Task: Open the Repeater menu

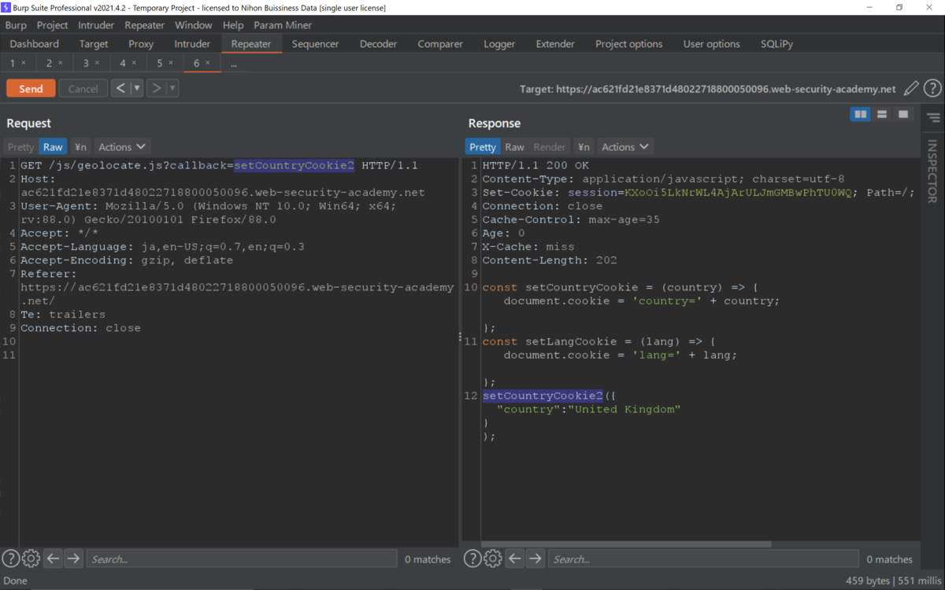Action: pyautogui.click(x=144, y=25)
